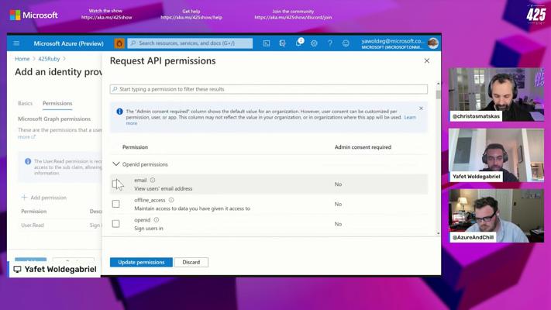Click Add permission on the left pane
This screenshot has width=551, height=310.
tap(44, 198)
